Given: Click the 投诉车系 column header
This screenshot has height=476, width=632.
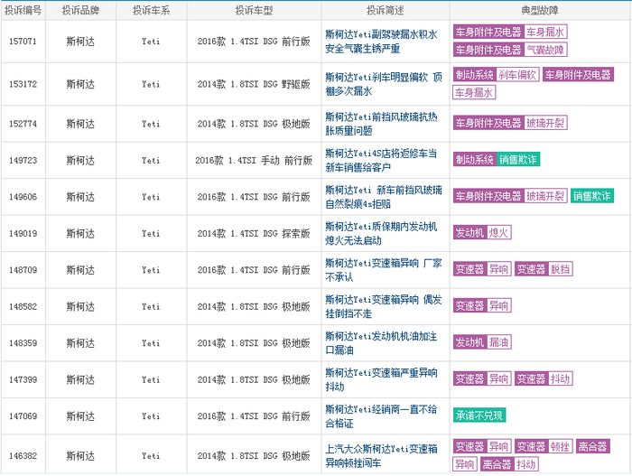Looking at the screenshot, I should [x=151, y=11].
